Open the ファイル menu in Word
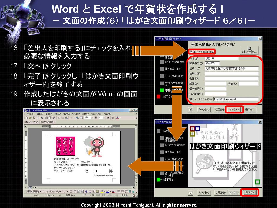Screen dimensions: 277x208 pyautogui.click(x=30, y=114)
